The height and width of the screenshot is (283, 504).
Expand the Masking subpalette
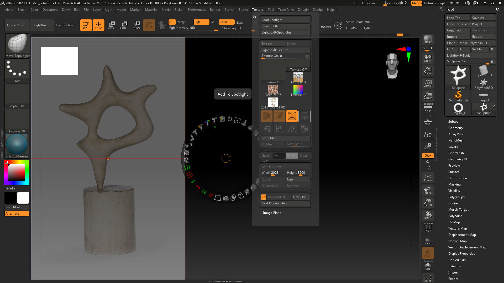pyautogui.click(x=454, y=184)
